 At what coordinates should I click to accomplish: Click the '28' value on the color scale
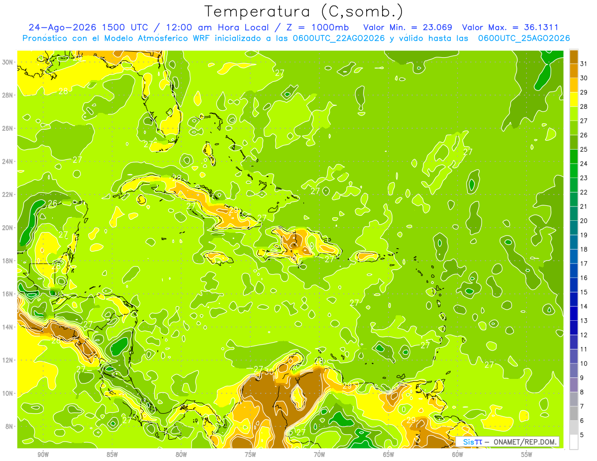pos(584,106)
